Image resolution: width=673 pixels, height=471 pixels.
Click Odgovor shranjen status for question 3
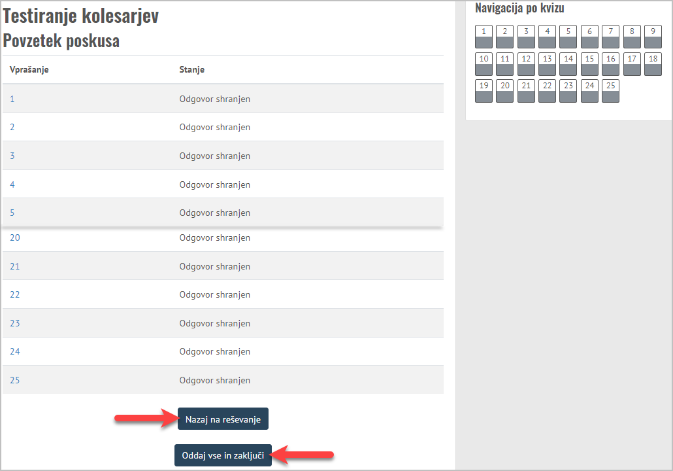[x=214, y=156]
